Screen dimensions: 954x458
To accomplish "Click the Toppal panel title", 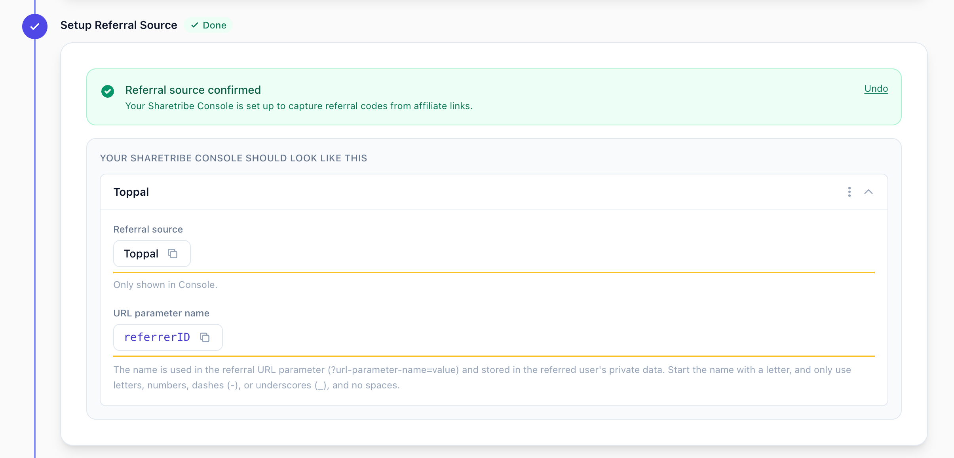I will click(x=131, y=192).
